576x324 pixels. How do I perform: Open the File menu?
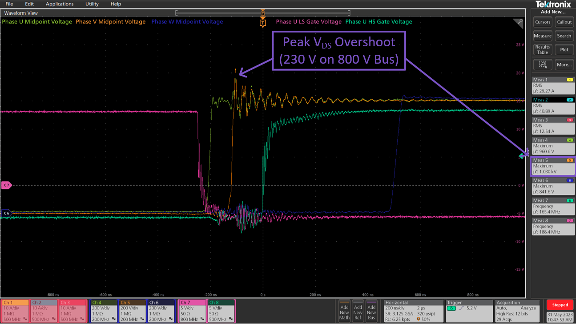(x=9, y=4)
